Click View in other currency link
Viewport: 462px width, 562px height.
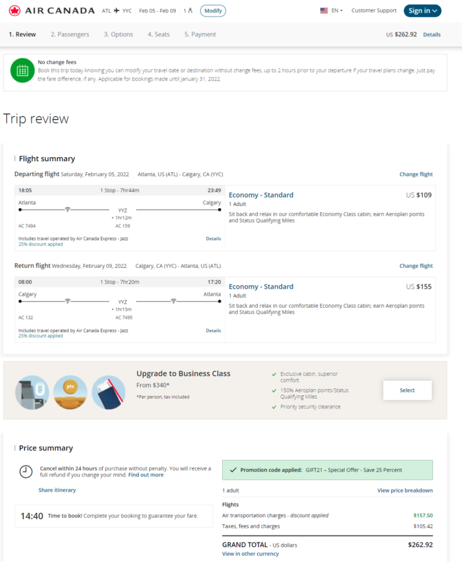pyautogui.click(x=250, y=554)
